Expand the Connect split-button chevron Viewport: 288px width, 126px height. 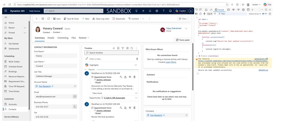click(143, 19)
